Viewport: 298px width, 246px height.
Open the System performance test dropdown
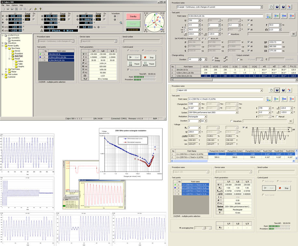[x=237, y=112]
